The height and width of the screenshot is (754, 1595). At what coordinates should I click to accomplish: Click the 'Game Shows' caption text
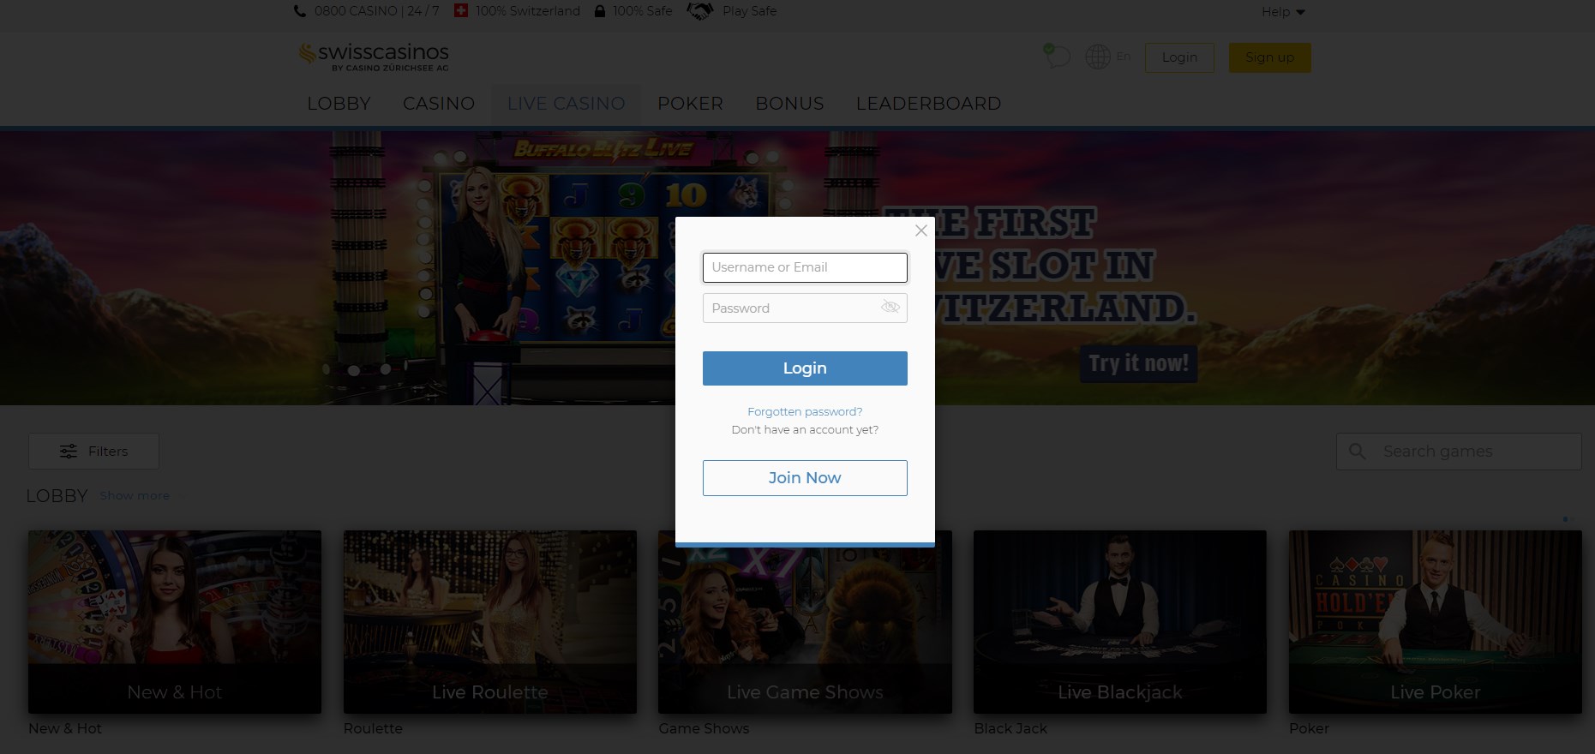click(x=704, y=728)
